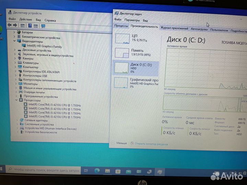Image resolution: width=247 pixels, height=185 pixels.
Task: Expand the Мыши и иные указывающие устройства node
Action: [16, 88]
